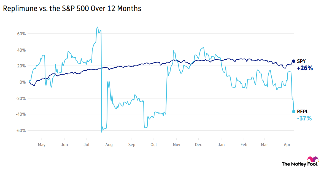Click the 0% y-axis label
324x171 pixels.
[22, 82]
